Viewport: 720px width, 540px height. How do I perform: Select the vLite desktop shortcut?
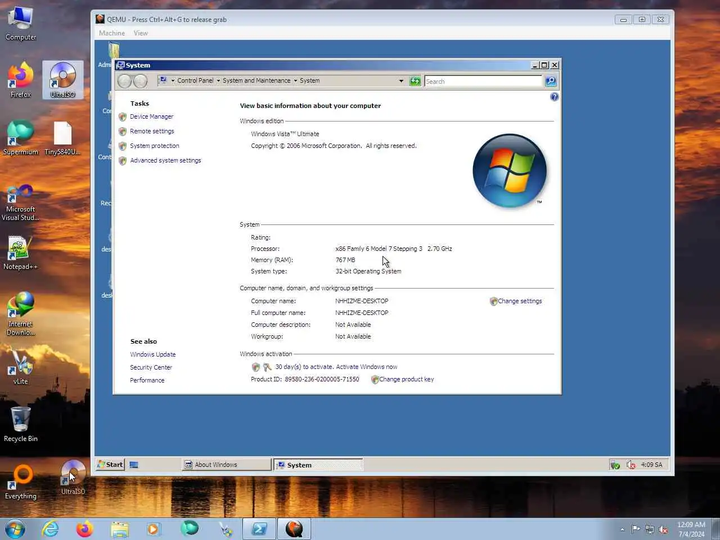(21, 367)
